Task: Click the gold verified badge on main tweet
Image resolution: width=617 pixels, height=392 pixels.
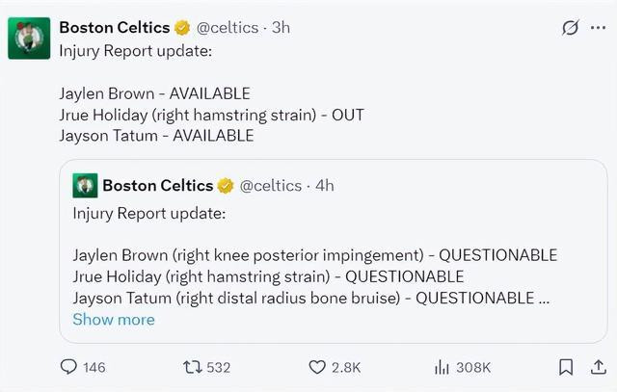Action: coord(182,28)
